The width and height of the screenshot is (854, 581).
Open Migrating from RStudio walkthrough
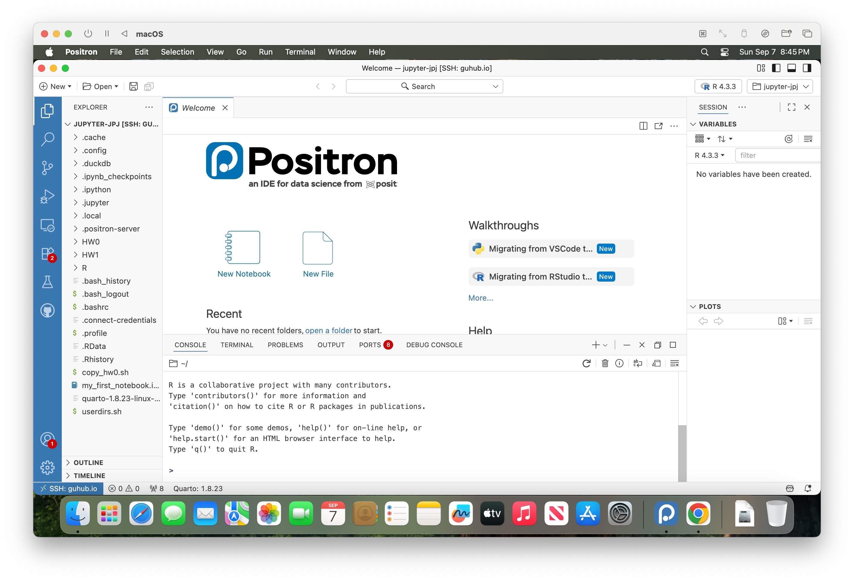tap(551, 277)
